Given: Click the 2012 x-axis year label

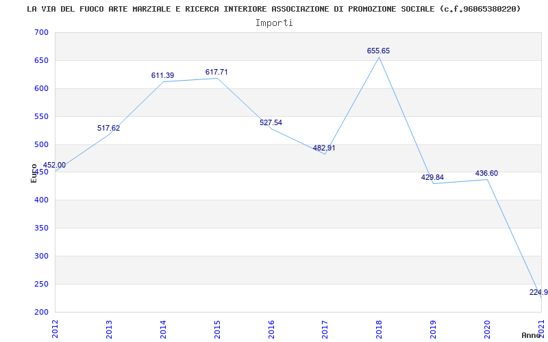Looking at the screenshot, I should click(55, 328).
